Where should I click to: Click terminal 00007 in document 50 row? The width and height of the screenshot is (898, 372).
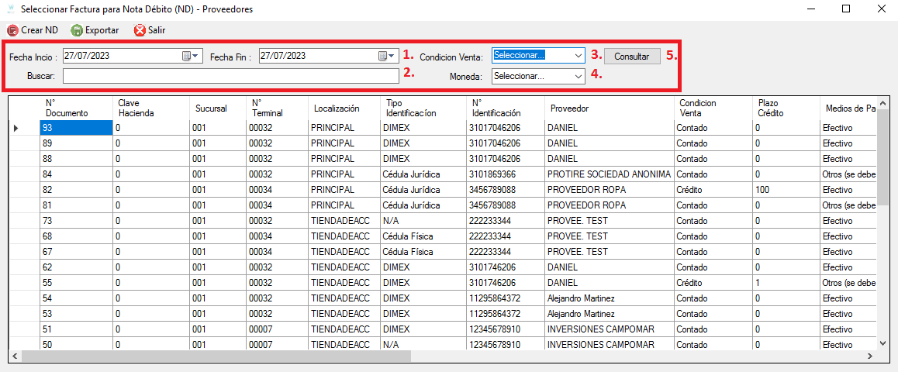[277, 344]
